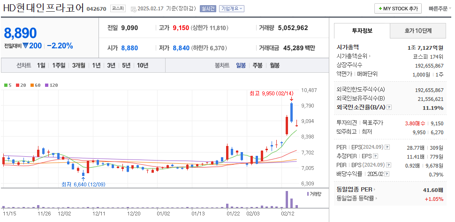Click the 11.41배 estimated PER value
This screenshot has width=455, height=222.
tap(416, 157)
